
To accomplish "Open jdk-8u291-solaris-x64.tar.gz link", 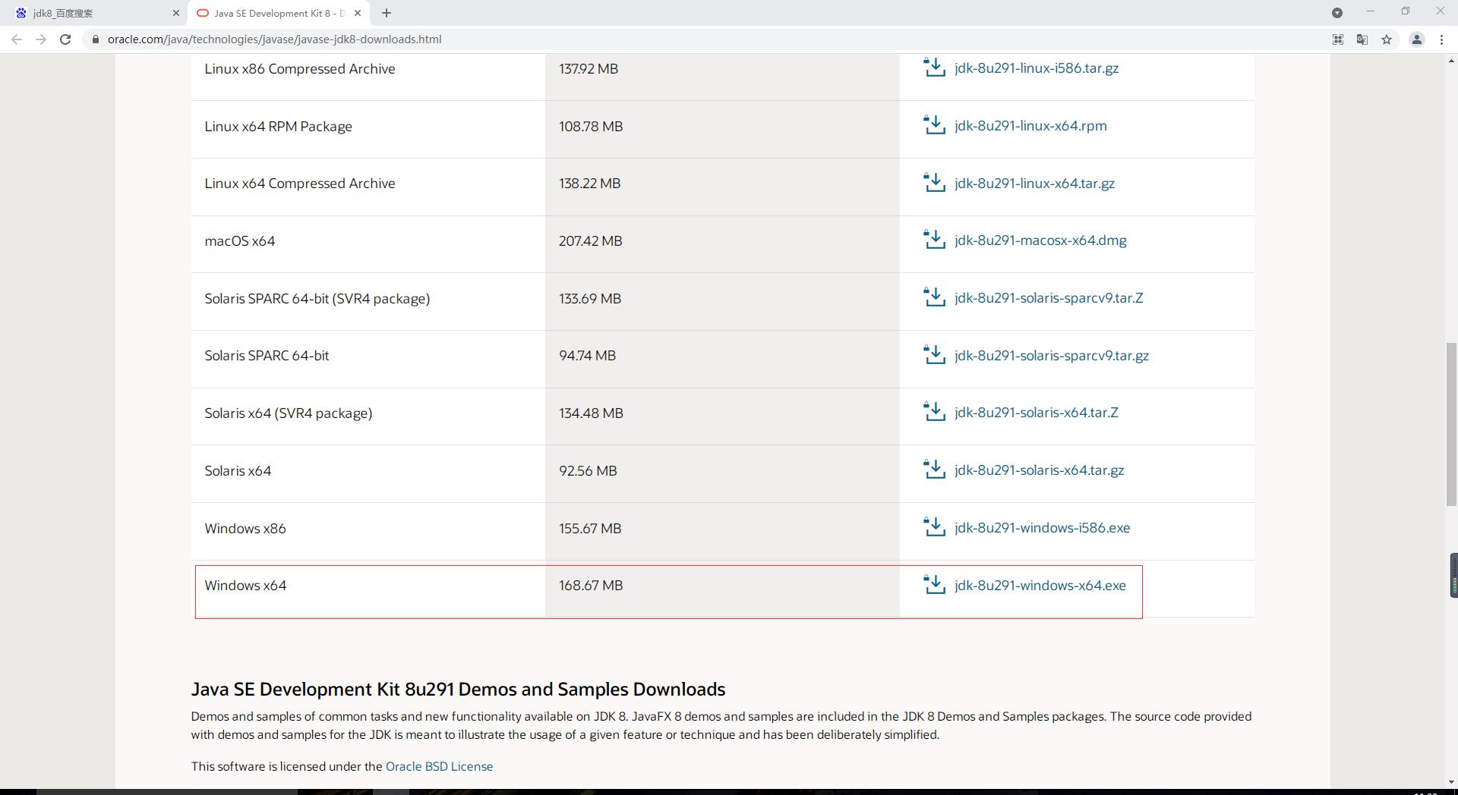I will click(1039, 470).
